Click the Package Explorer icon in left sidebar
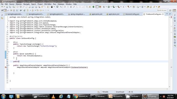Image resolution: width=177 pixels, height=99 pixels. [2, 18]
